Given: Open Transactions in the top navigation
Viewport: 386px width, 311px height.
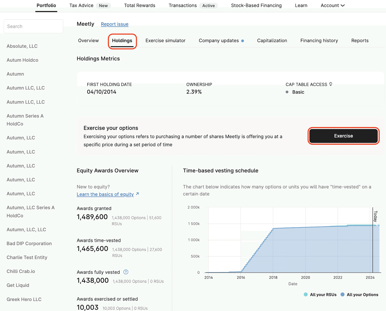Looking at the screenshot, I should point(183,5).
